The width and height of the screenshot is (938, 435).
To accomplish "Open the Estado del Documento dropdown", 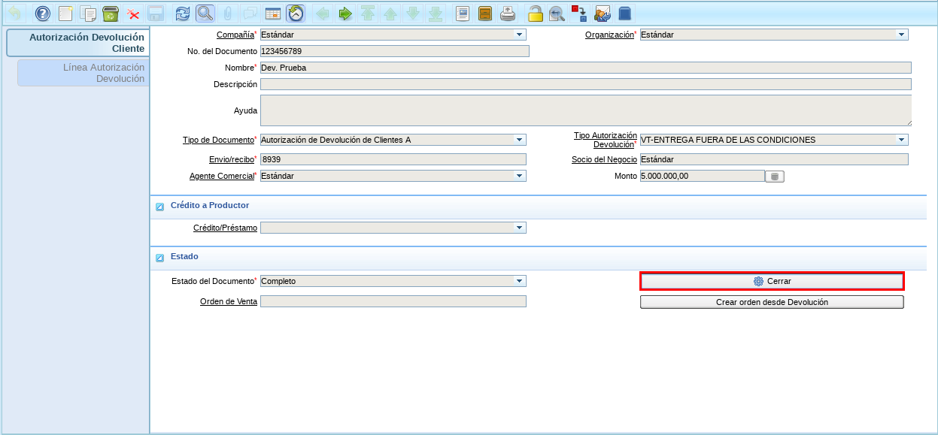I will tap(519, 281).
